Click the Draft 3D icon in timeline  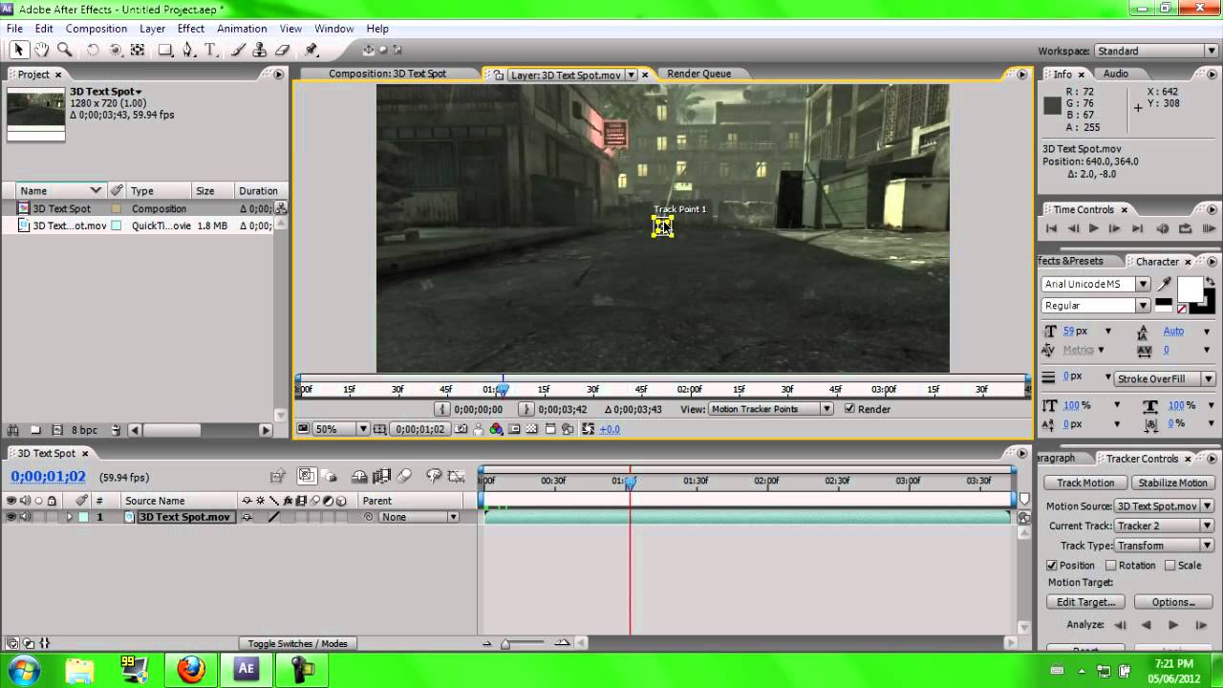click(x=330, y=475)
